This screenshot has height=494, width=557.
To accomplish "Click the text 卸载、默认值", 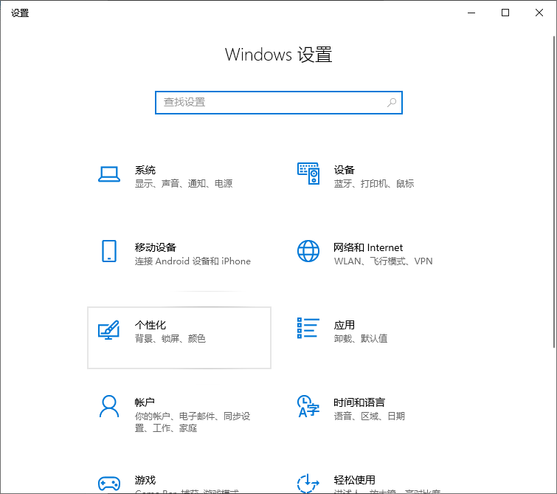I will click(x=360, y=338).
